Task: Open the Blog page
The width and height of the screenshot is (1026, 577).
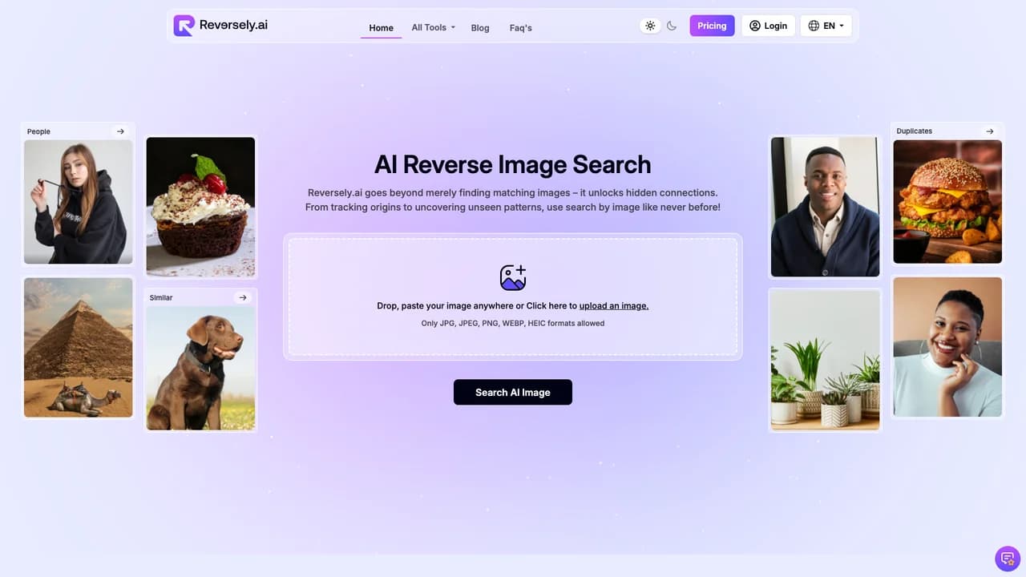Action: pyautogui.click(x=480, y=28)
